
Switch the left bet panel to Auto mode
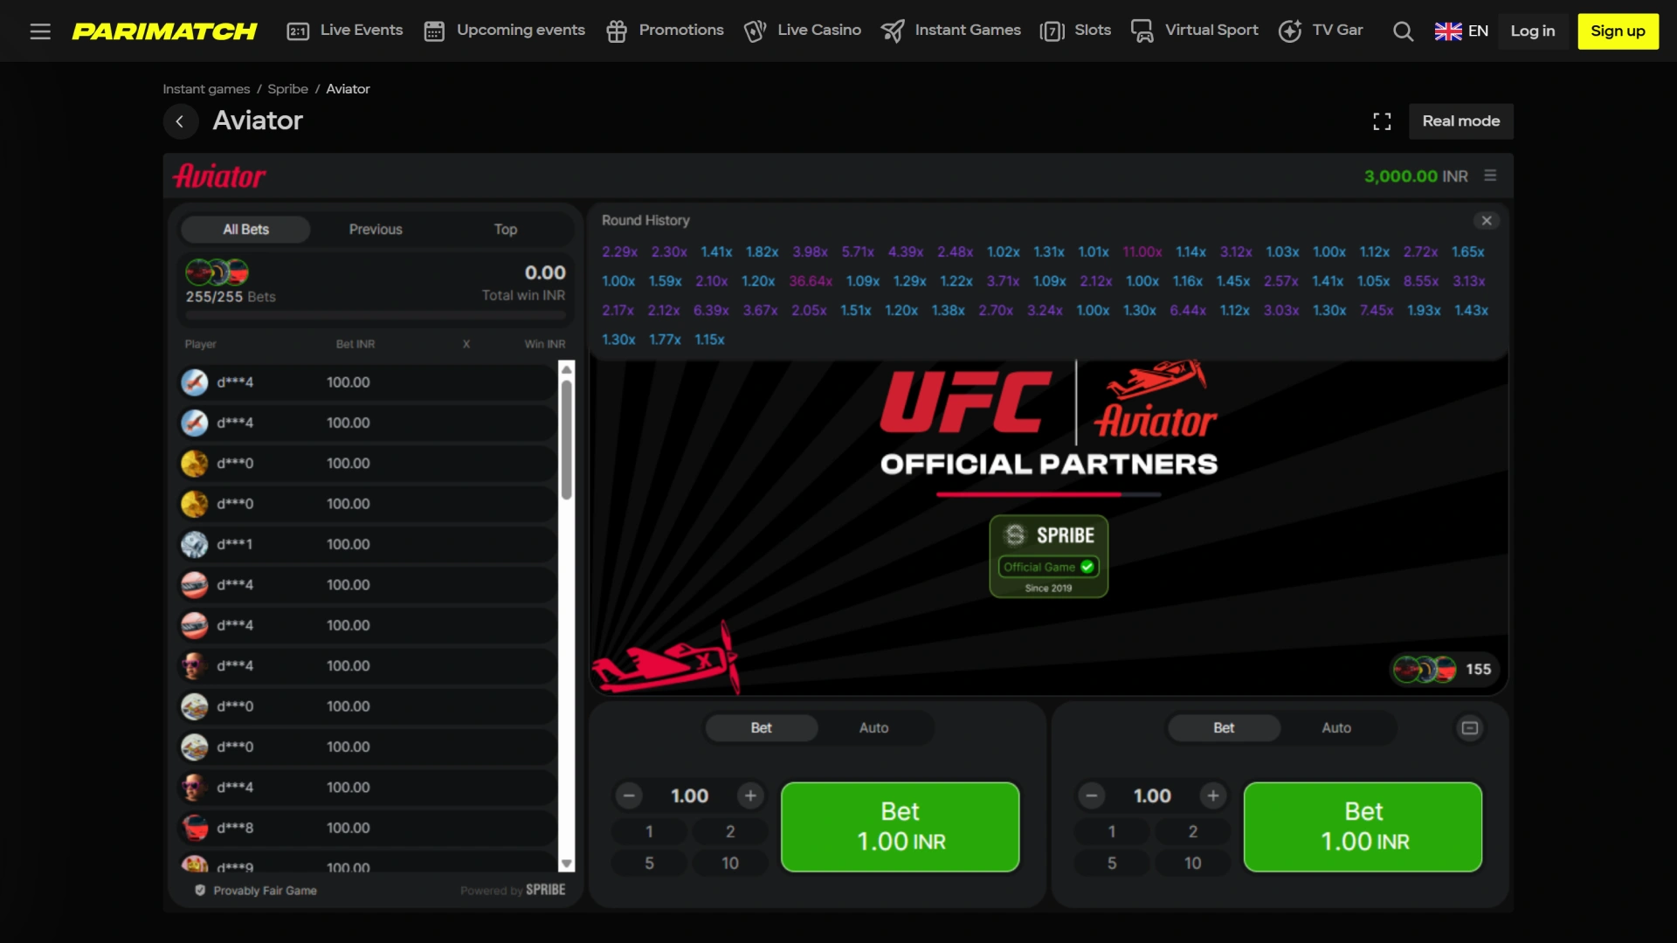click(x=874, y=727)
